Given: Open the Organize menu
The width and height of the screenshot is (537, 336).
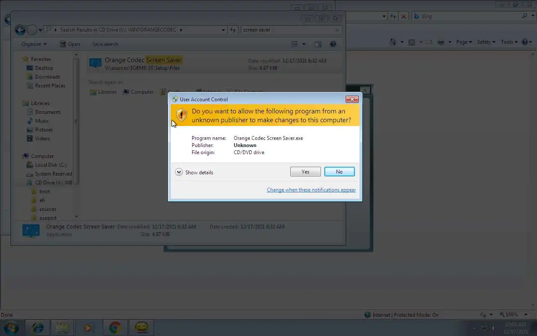Looking at the screenshot, I should 34,44.
